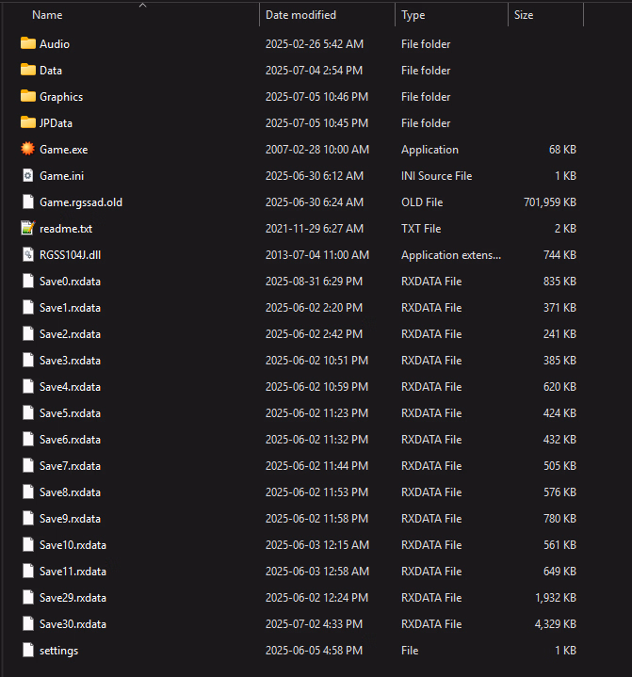Click the settings file icon

(x=27, y=651)
